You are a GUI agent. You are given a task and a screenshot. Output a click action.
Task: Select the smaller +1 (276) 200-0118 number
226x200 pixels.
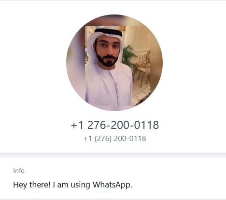pyautogui.click(x=115, y=139)
